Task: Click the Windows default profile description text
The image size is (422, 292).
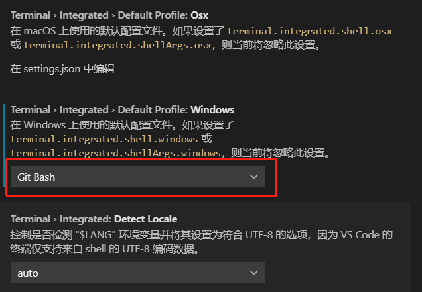Action: click(170, 139)
